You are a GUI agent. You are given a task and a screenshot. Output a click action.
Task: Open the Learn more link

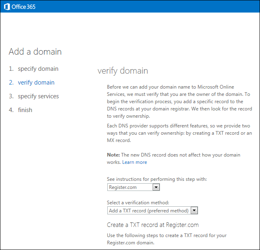click(134, 162)
